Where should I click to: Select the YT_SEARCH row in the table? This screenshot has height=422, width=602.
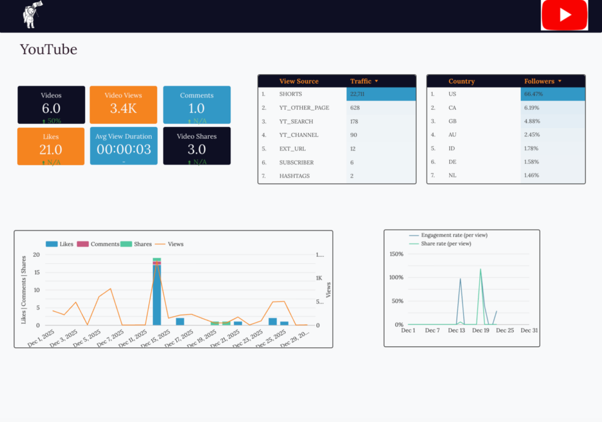coord(296,122)
